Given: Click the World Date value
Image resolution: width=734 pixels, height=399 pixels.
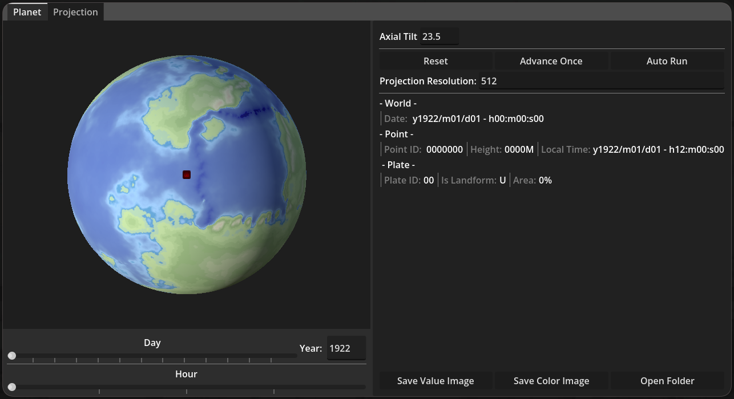Looking at the screenshot, I should tap(478, 119).
